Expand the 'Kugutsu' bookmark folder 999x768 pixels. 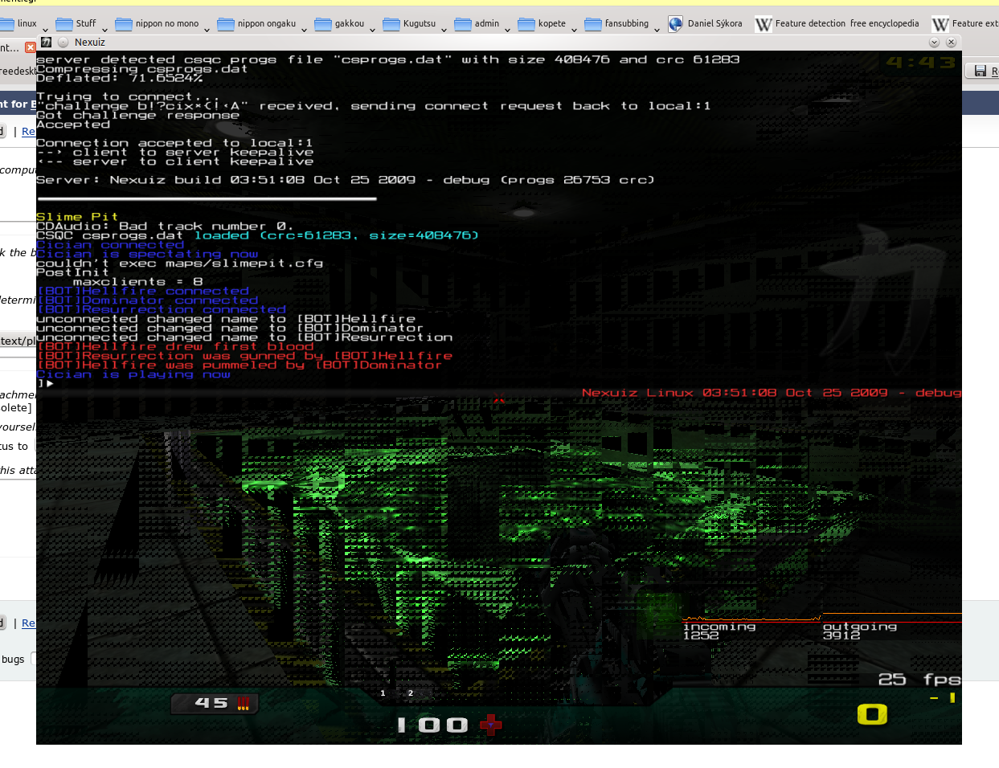(x=416, y=24)
